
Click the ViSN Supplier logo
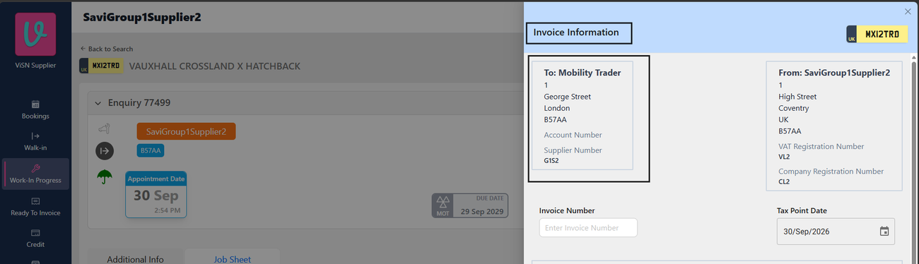35,34
